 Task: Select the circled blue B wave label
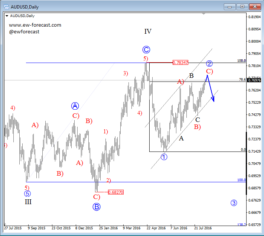pyautogui.click(x=97, y=207)
